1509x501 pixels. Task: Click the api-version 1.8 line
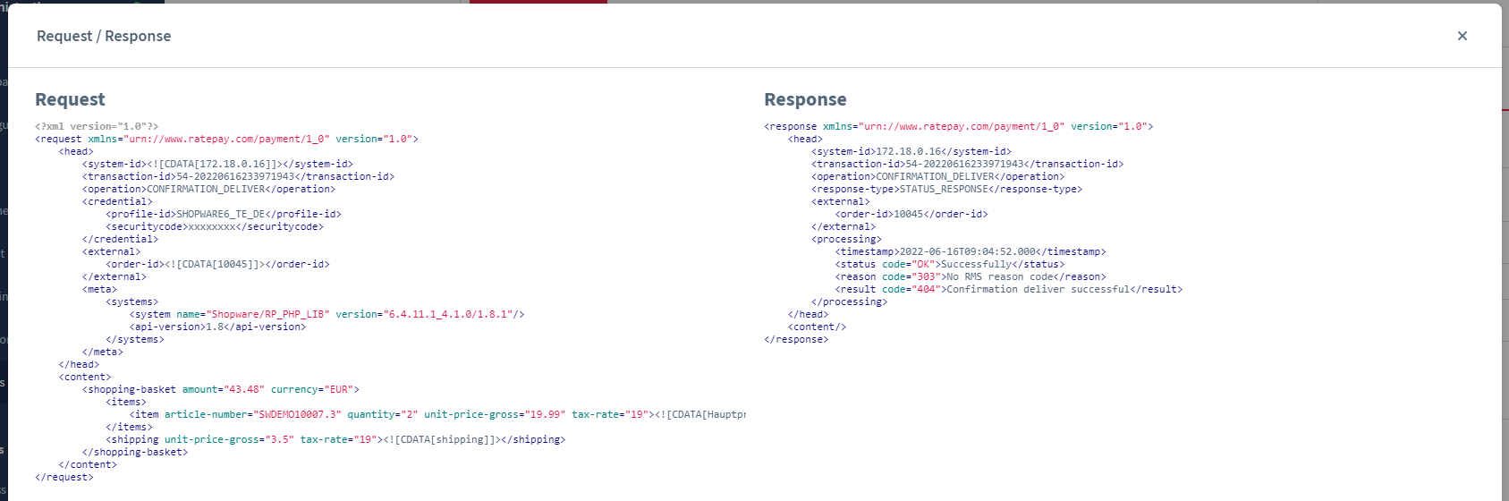click(x=217, y=327)
